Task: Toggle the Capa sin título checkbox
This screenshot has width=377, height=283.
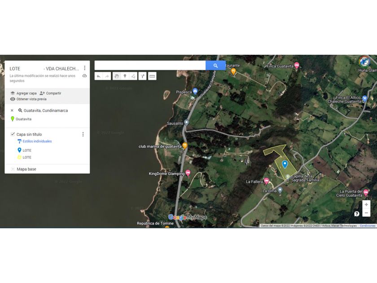Action: point(13,134)
